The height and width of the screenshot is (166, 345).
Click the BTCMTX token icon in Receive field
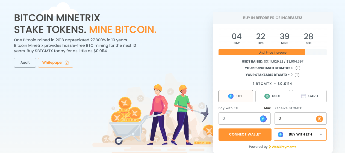click(x=319, y=119)
